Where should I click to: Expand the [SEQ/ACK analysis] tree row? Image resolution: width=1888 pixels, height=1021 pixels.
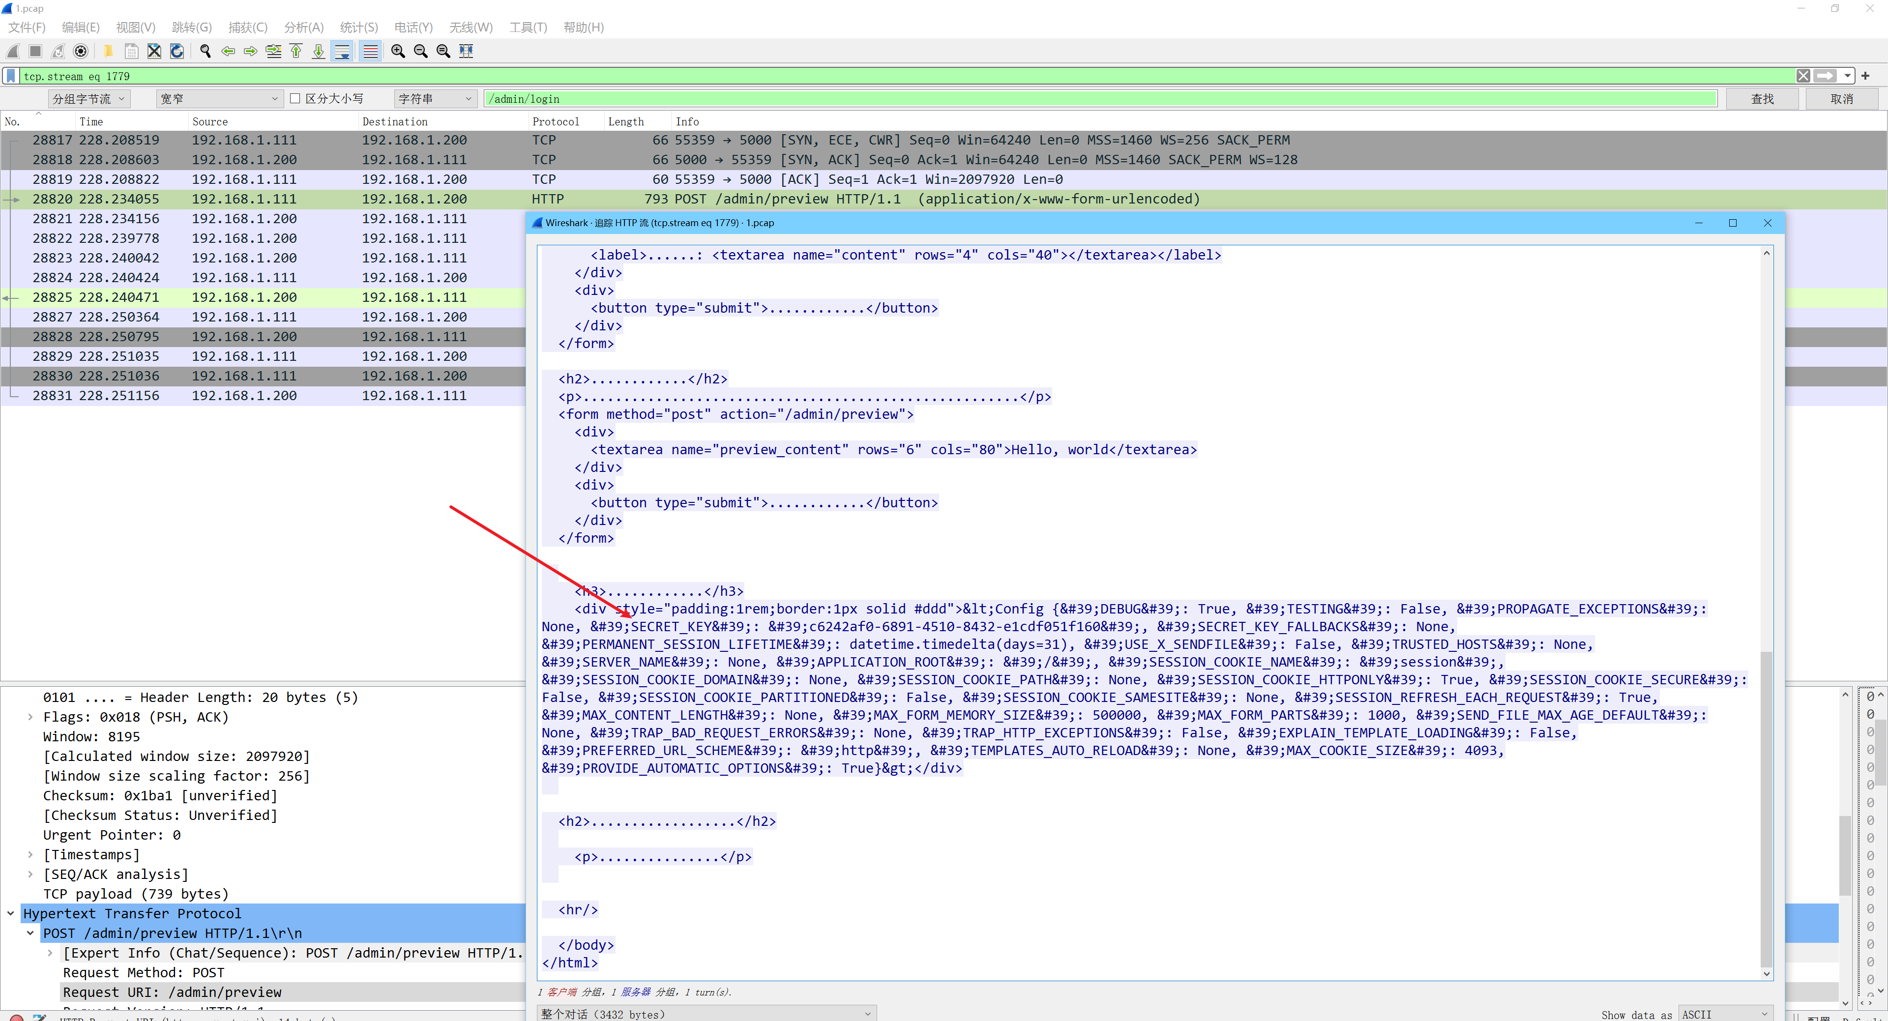point(30,875)
